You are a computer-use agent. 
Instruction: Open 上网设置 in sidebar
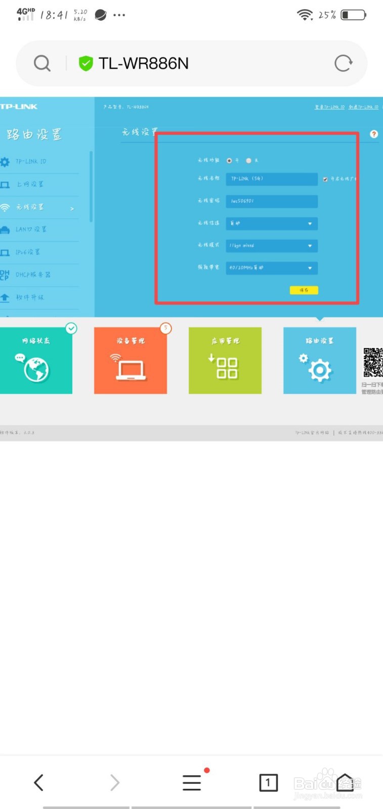(30, 184)
